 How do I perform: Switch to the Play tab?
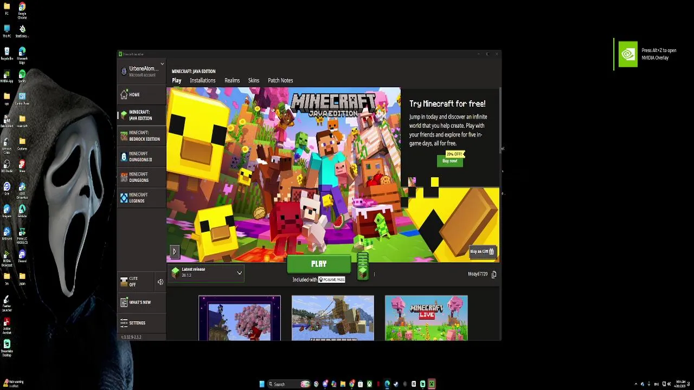[x=177, y=80]
